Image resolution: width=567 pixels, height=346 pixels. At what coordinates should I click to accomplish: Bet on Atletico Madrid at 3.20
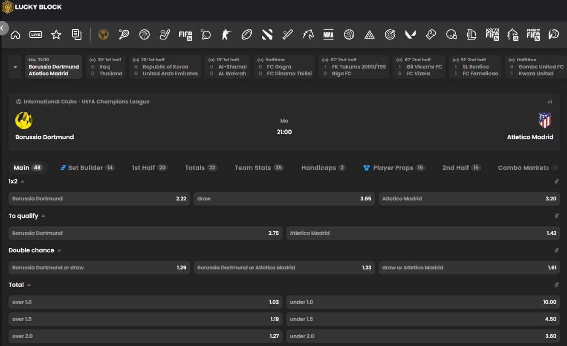pyautogui.click(x=469, y=199)
